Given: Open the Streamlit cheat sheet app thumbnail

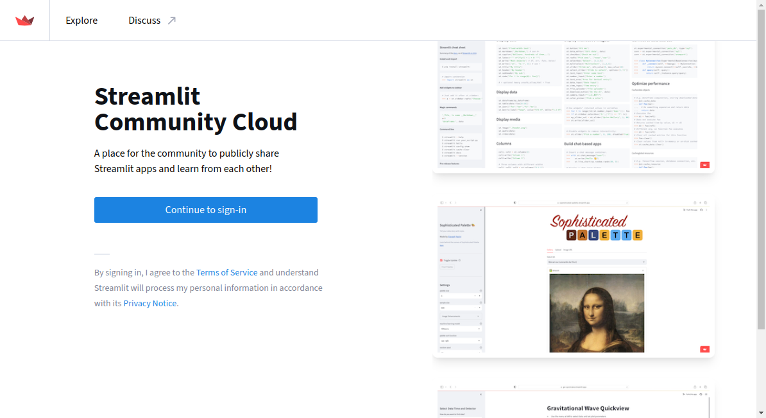Looking at the screenshot, I should [x=574, y=106].
